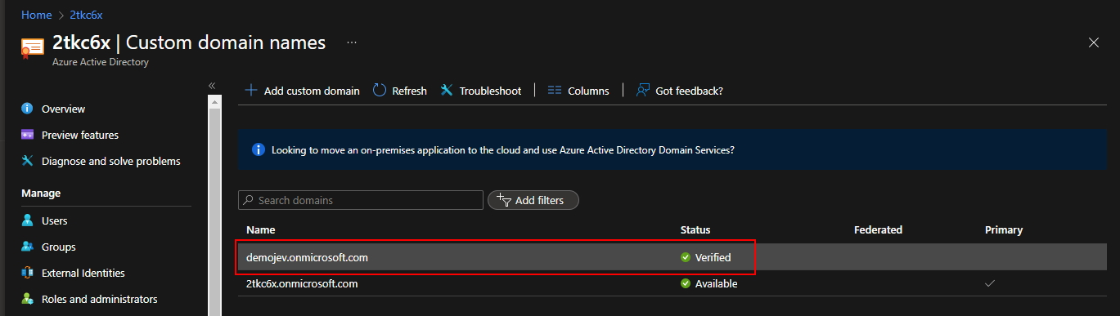Click the green check icon beside Available
The height and width of the screenshot is (316, 1120).
tap(686, 283)
